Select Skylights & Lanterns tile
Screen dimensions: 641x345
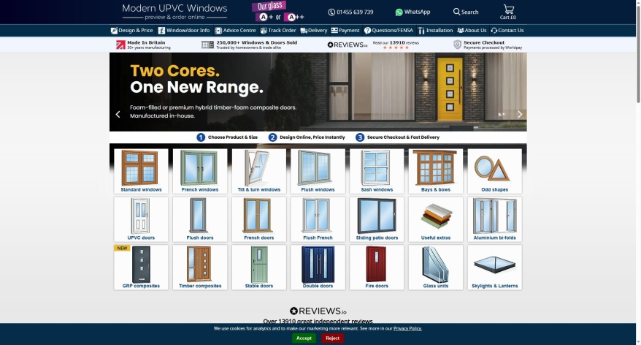pyautogui.click(x=495, y=268)
